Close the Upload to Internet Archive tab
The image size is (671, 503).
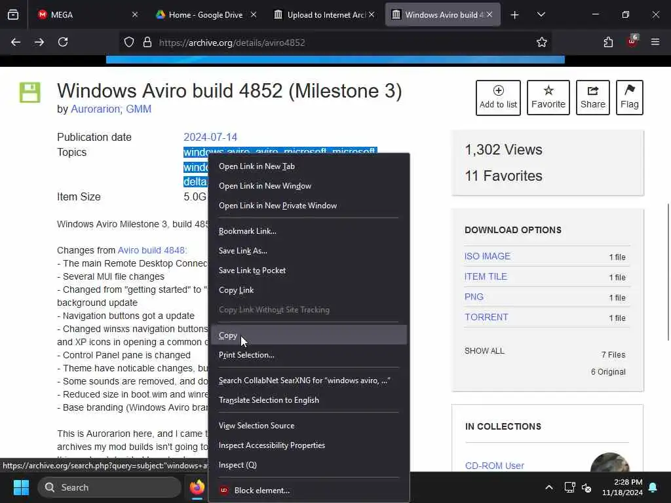(372, 14)
